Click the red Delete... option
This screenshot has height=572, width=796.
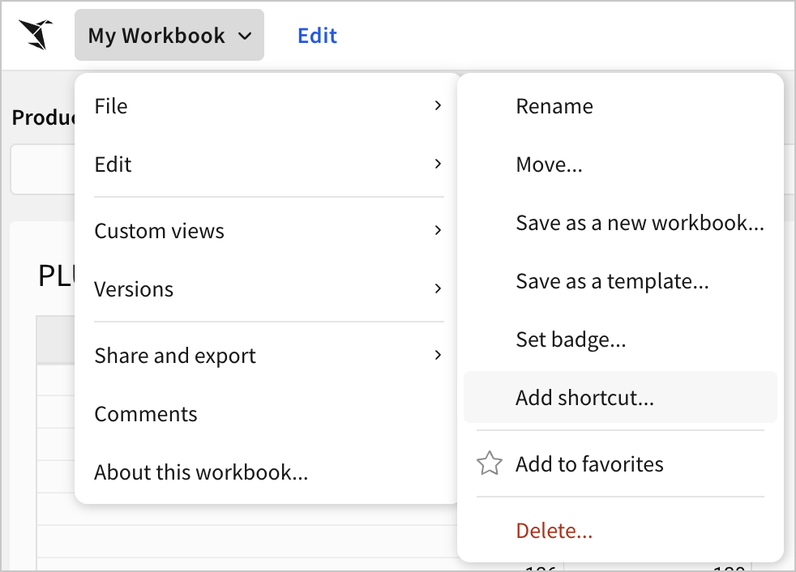click(554, 531)
